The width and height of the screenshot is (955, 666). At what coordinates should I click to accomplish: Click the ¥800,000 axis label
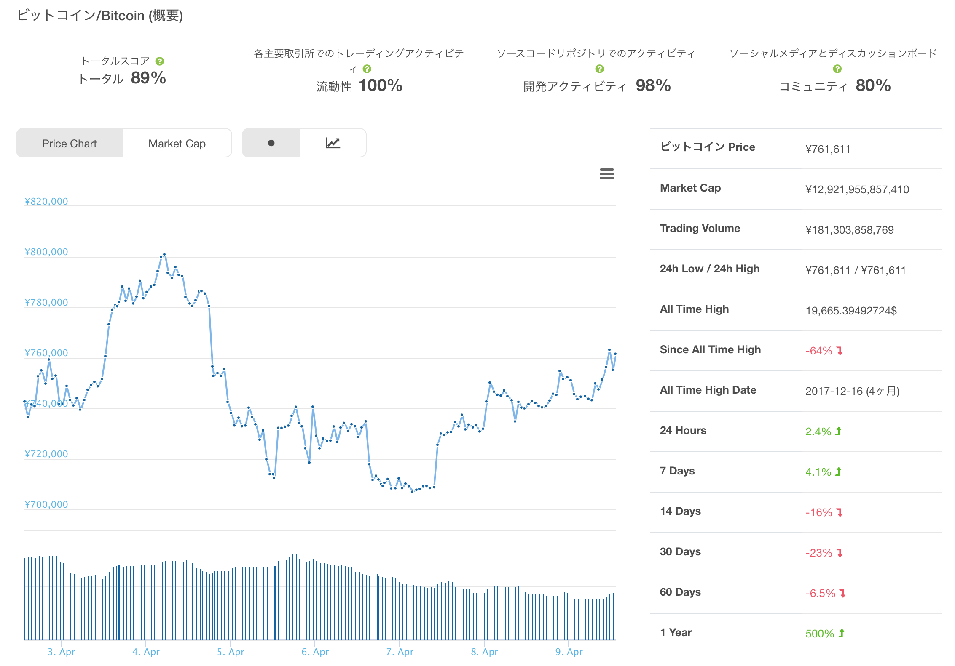(46, 252)
